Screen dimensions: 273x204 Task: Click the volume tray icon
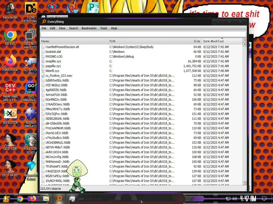[x=235, y=199]
